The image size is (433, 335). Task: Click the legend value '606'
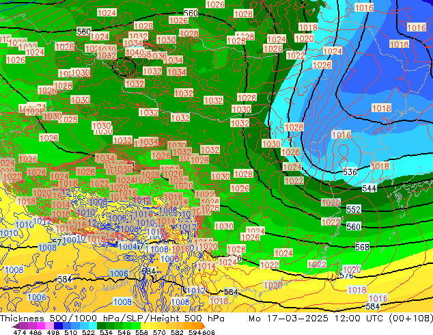208,332
